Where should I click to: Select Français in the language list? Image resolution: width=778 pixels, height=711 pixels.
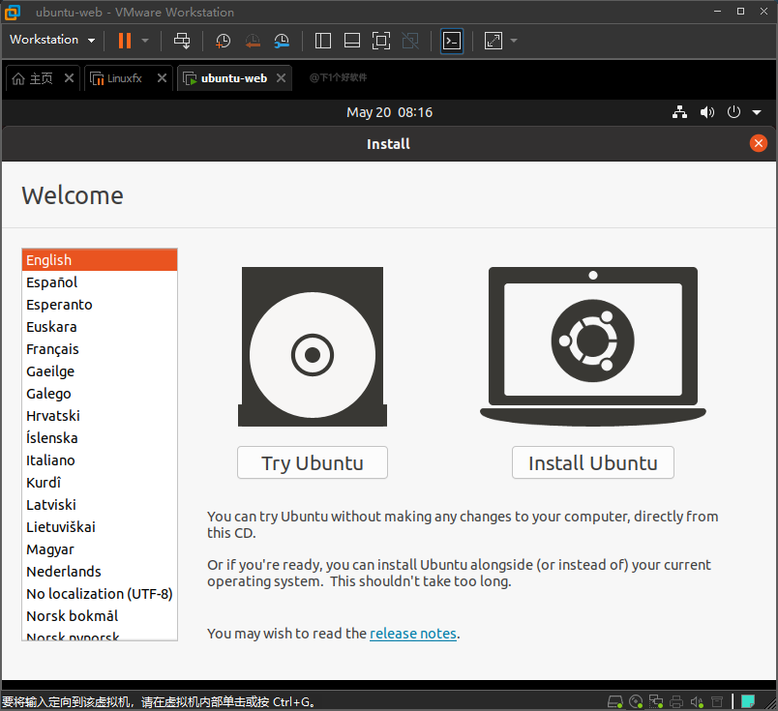click(x=52, y=349)
